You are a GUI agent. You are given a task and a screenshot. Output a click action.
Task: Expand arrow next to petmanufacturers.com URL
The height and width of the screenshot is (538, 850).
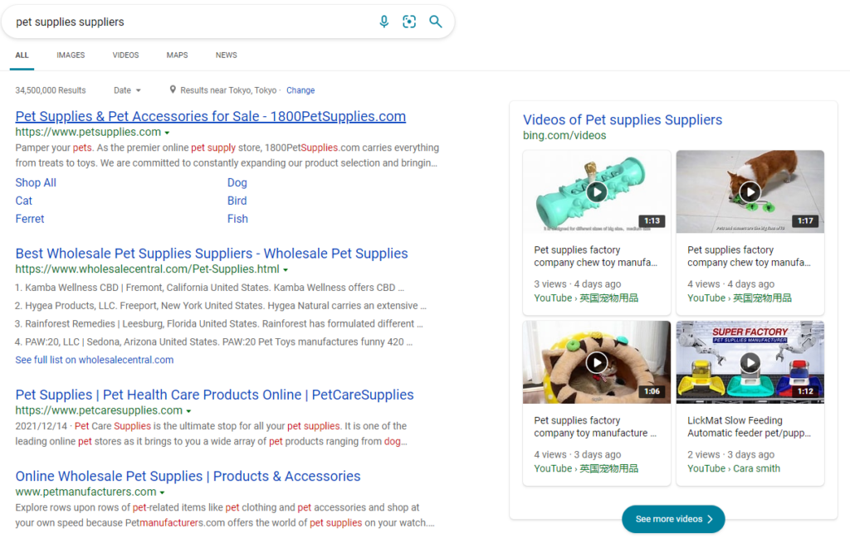pos(162,492)
